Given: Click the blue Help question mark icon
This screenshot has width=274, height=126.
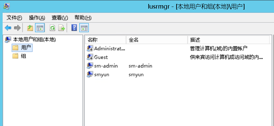Looking at the screenshot, I should (74, 28).
